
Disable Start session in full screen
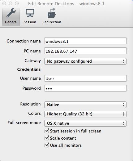(x=47, y=131)
